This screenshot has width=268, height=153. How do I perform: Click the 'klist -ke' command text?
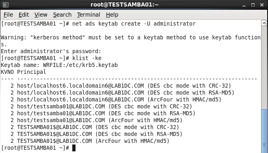[x=87, y=58]
